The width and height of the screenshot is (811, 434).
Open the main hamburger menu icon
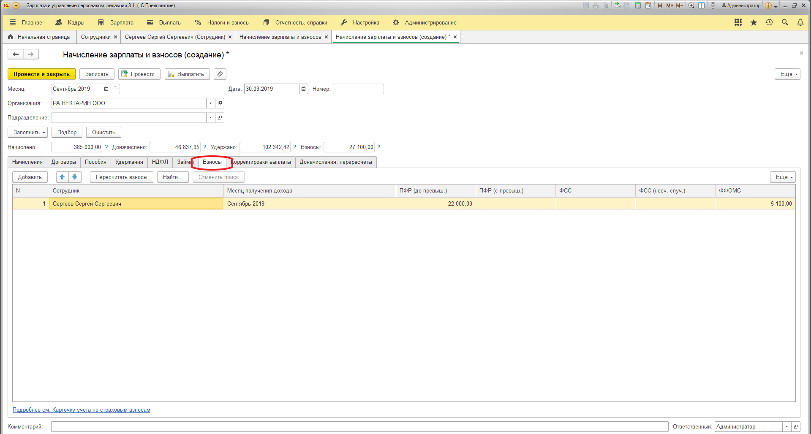click(13, 22)
